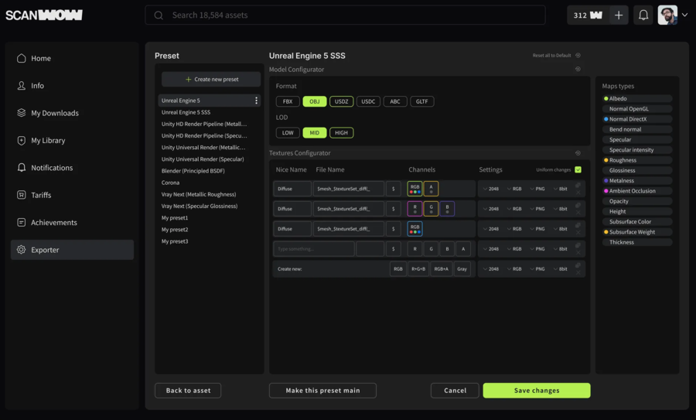This screenshot has width=696, height=420.
Task: Toggle the HIGH LOD option
Action: 341,133
